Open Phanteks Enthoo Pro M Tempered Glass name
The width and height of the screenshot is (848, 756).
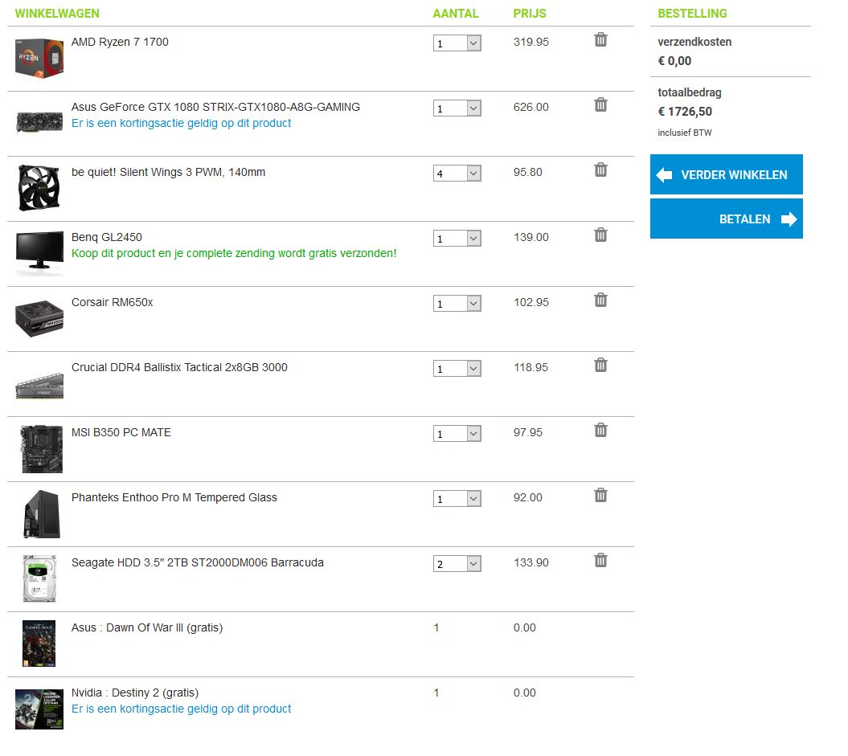click(x=174, y=497)
